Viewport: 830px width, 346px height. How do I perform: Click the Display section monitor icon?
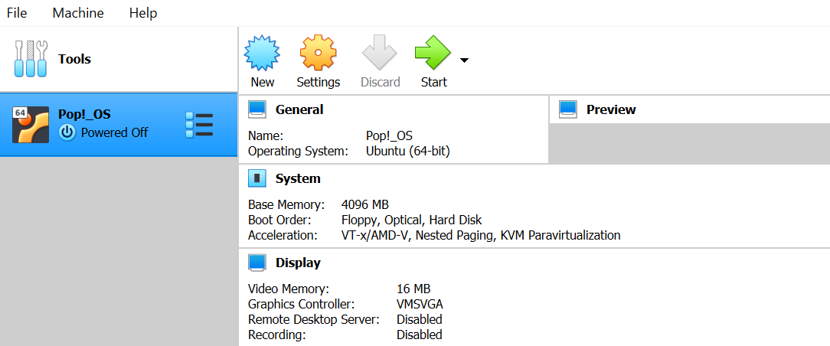257,263
